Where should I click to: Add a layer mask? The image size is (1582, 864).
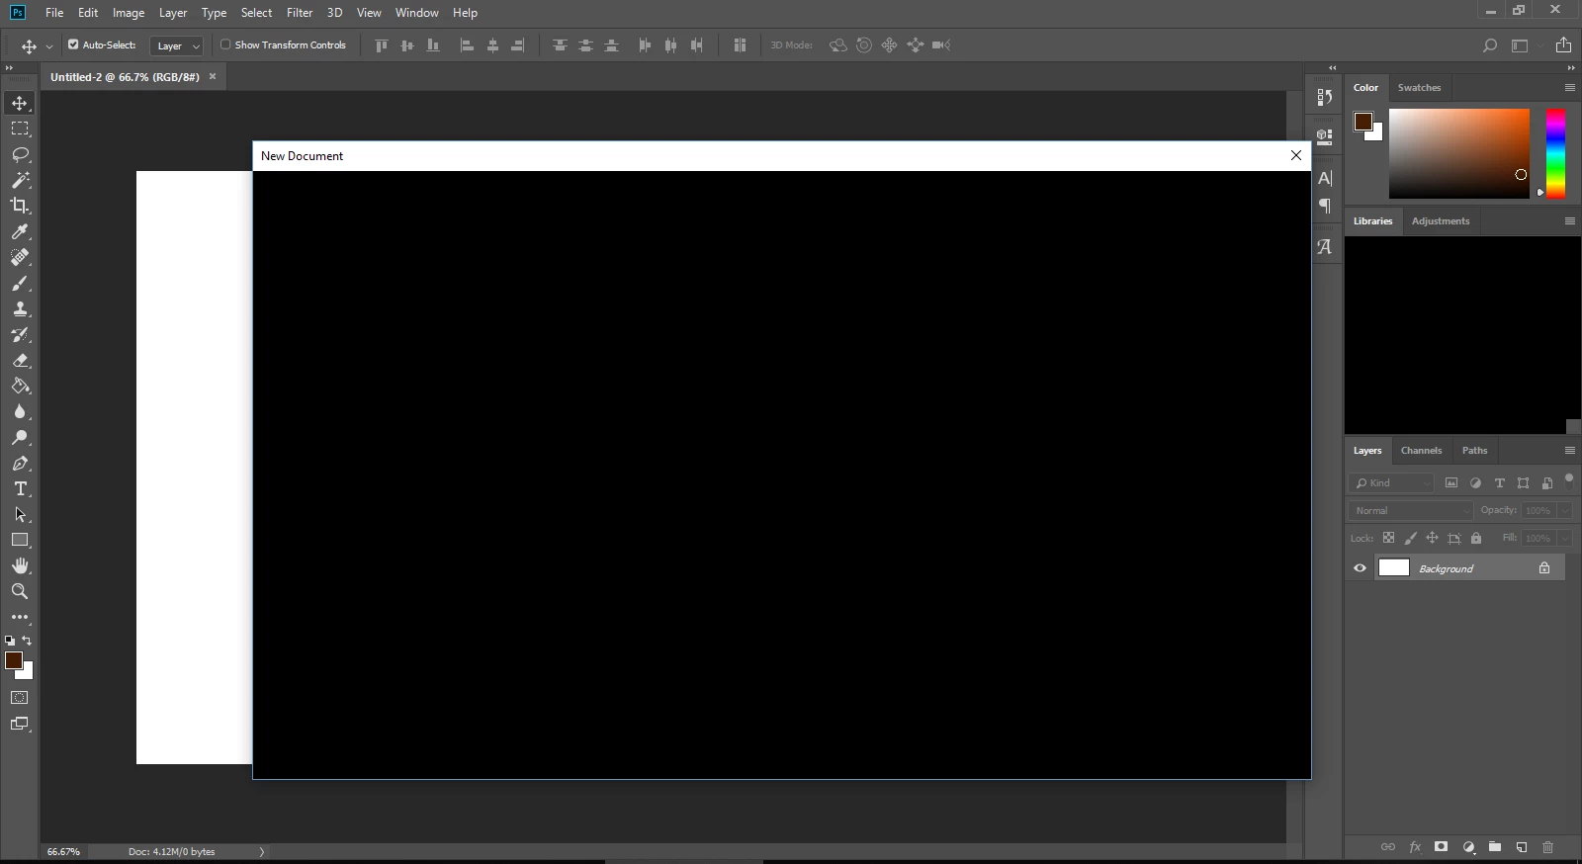coord(1442,847)
